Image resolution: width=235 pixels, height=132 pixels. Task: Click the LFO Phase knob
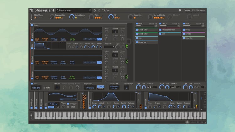coord(63,107)
